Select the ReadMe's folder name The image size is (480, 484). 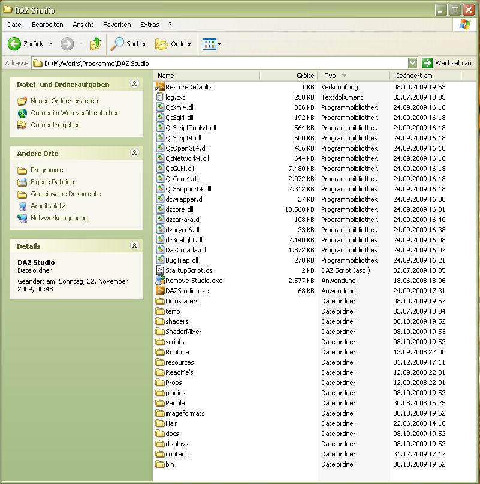pos(179,372)
